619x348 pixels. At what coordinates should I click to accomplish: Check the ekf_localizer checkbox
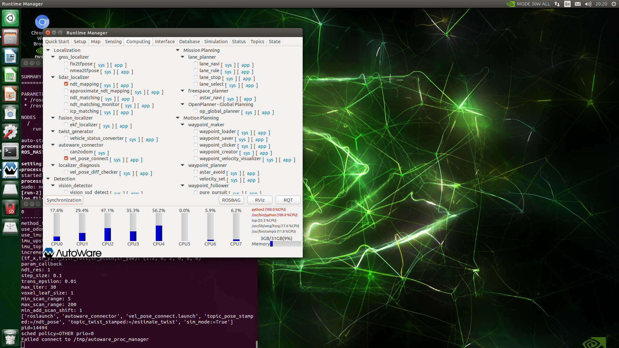[x=66, y=124]
